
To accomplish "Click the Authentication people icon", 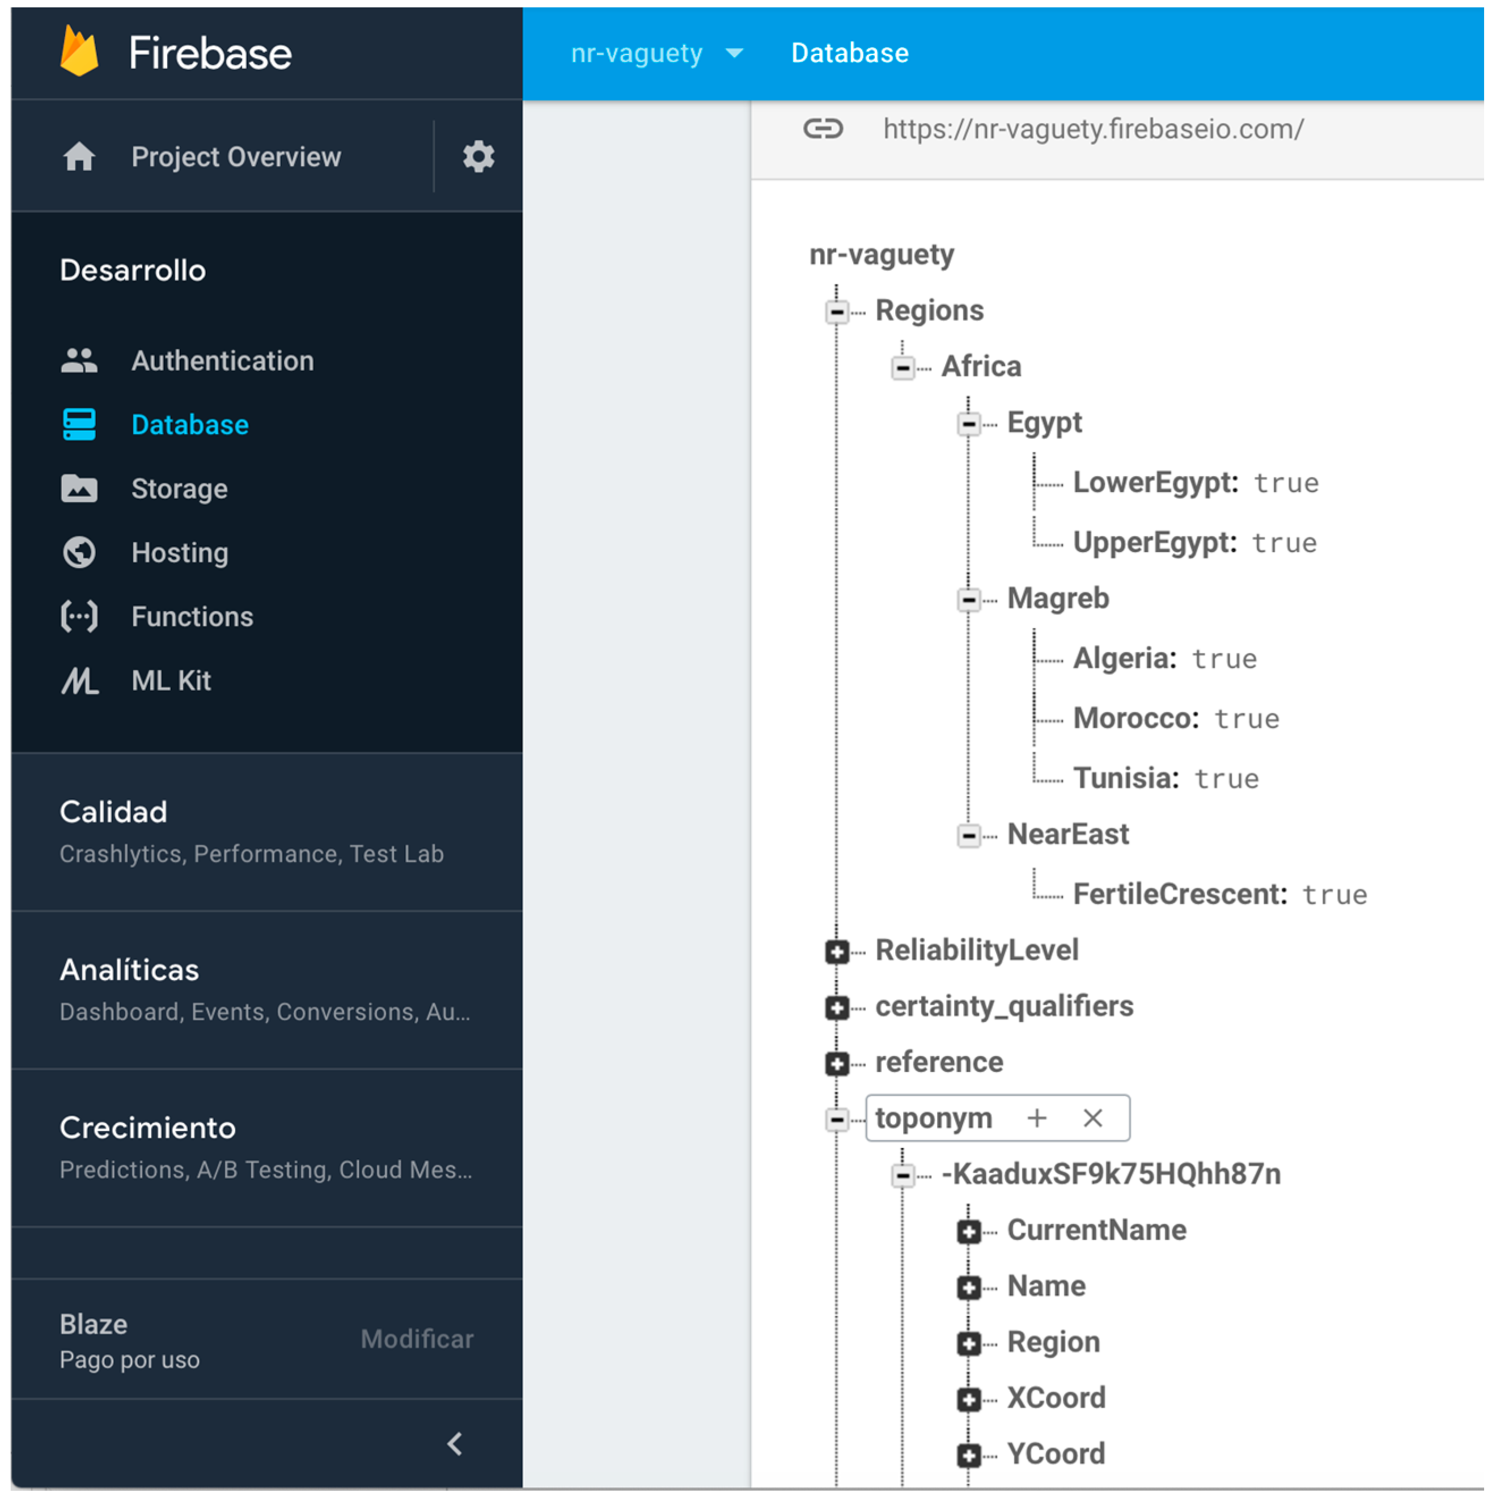I will [x=79, y=361].
